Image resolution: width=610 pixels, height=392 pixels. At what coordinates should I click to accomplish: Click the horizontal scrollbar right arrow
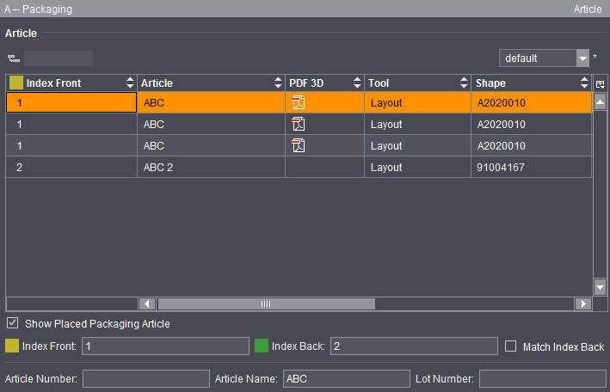583,303
